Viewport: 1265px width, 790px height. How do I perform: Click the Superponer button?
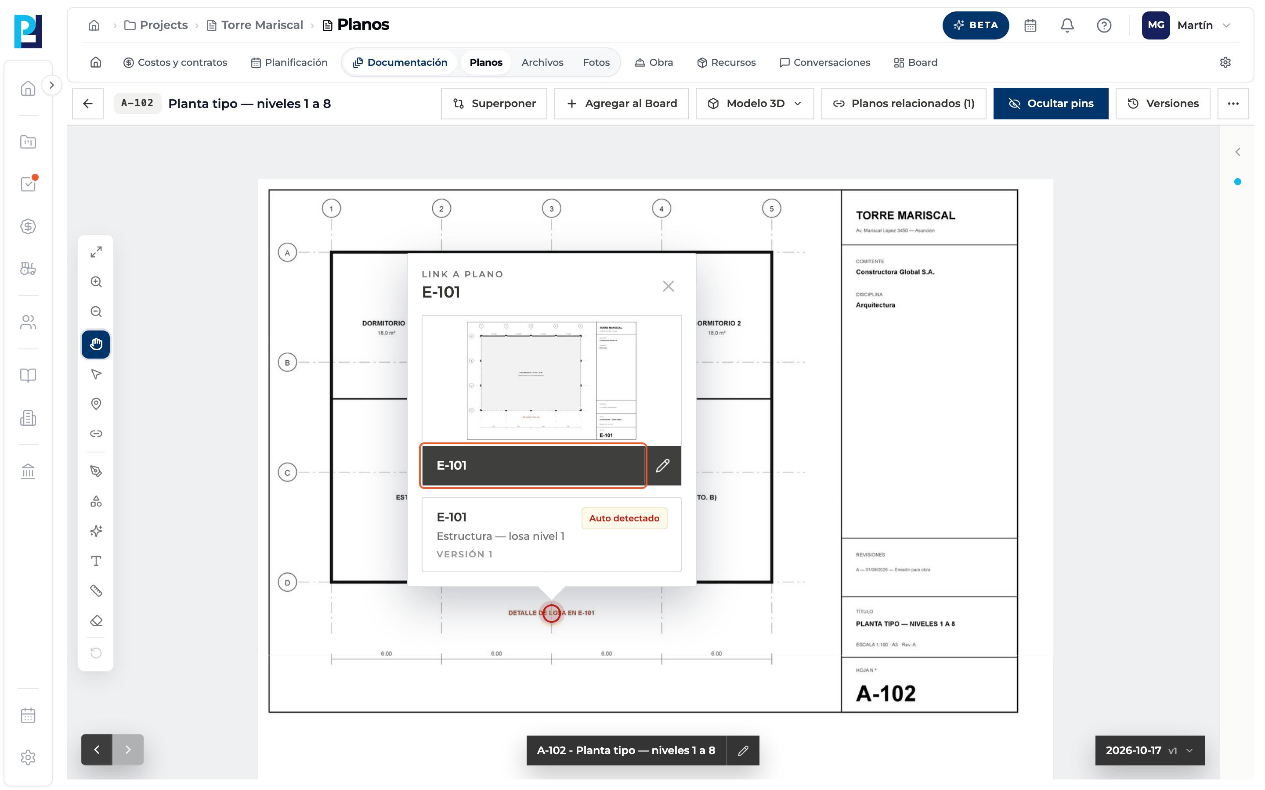(494, 104)
